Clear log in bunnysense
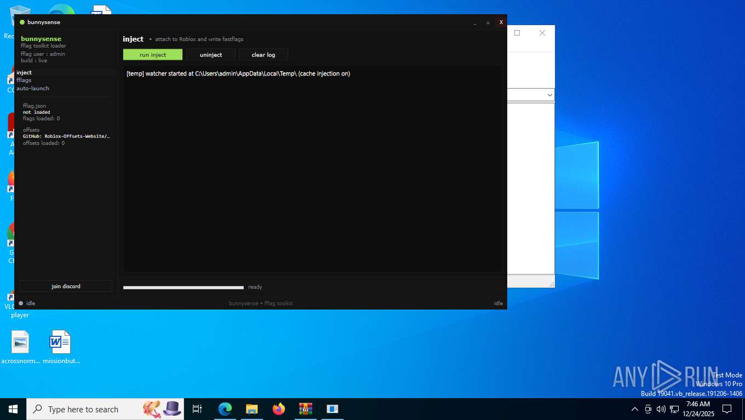The image size is (745, 420). [x=263, y=55]
